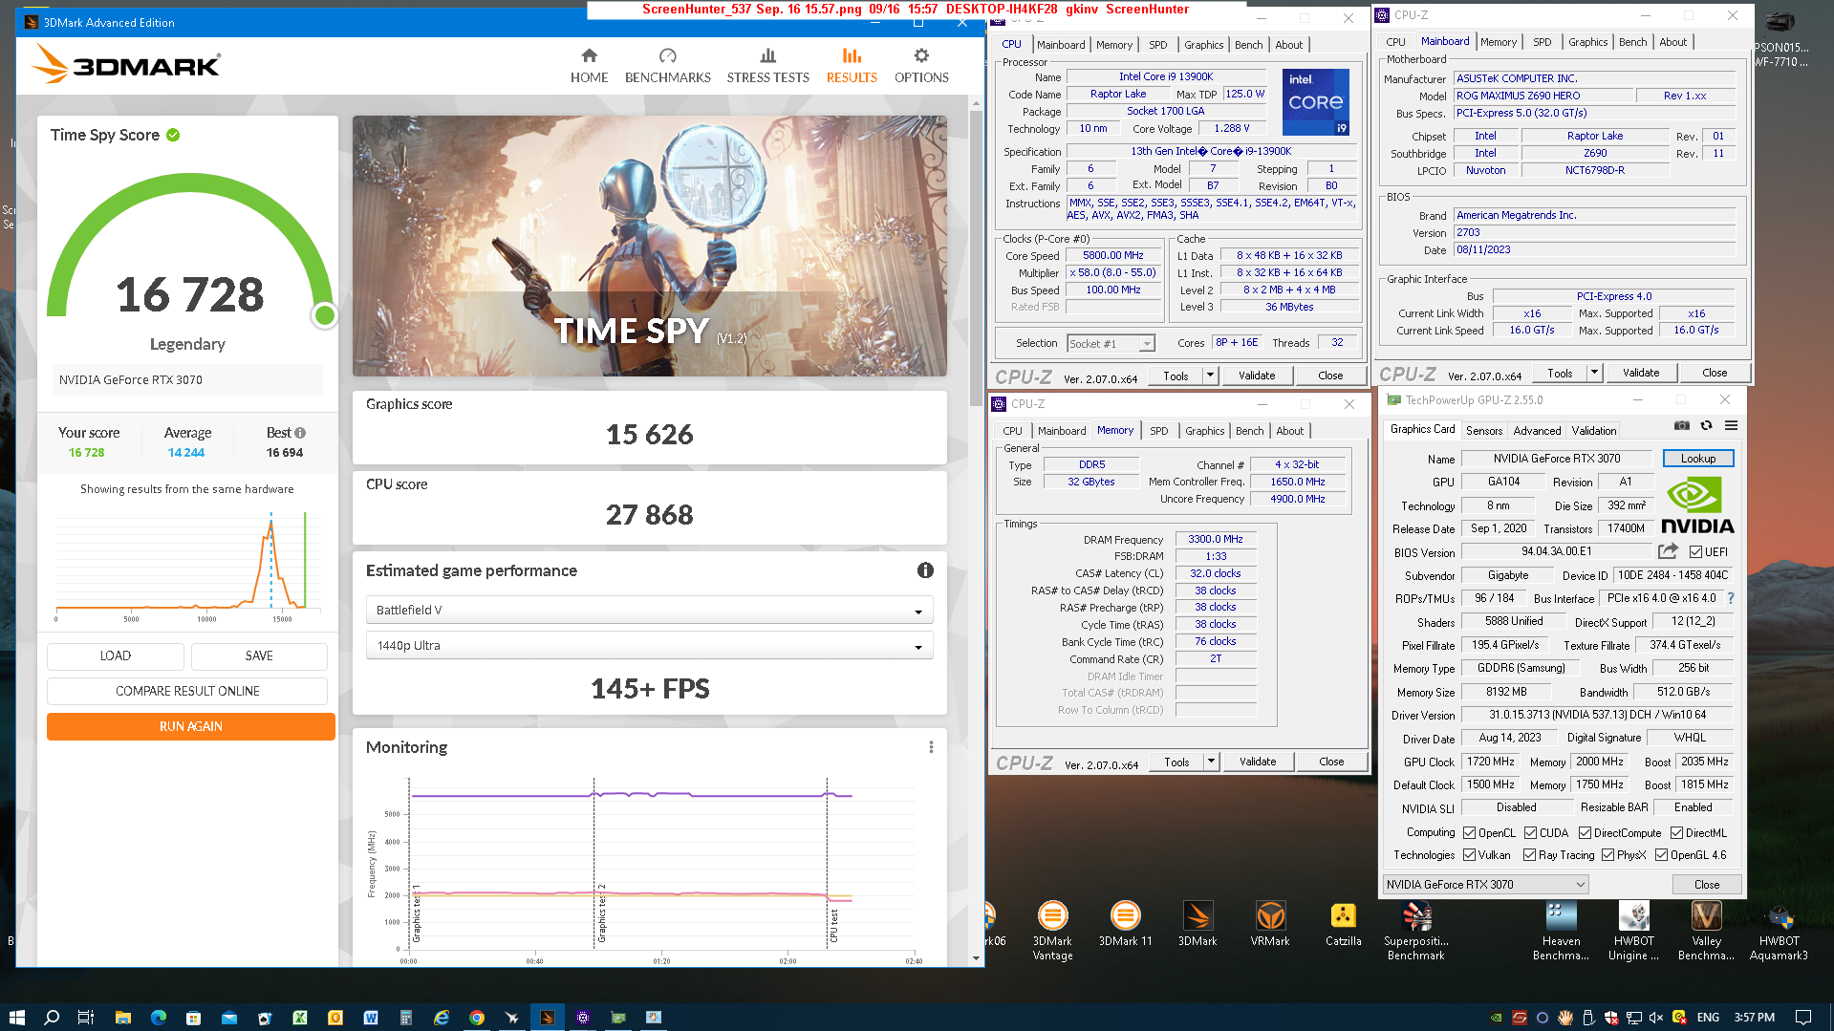Toggle the DirectML checkbox in GPU-Z
Viewport: 1834px width, 1031px height.
1676,833
